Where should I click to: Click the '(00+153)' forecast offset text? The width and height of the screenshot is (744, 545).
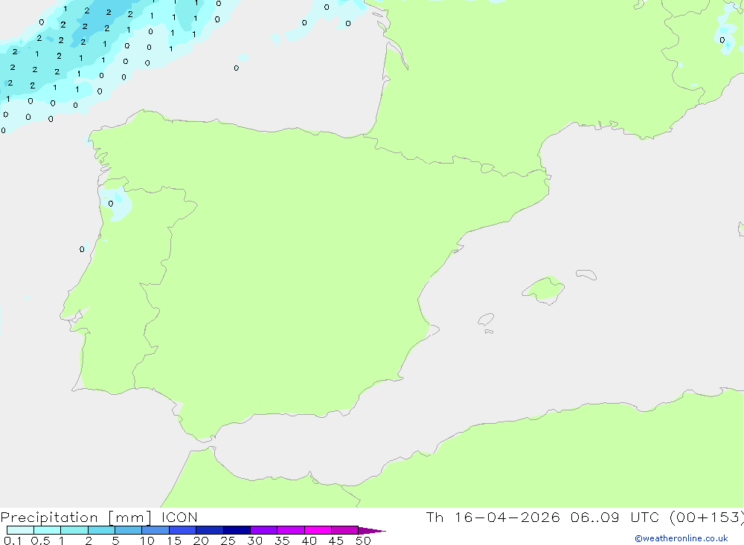(706, 517)
